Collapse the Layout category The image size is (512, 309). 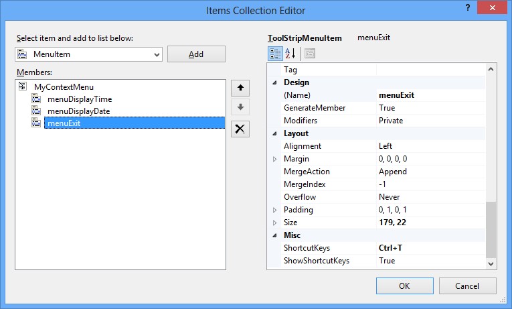(x=274, y=133)
